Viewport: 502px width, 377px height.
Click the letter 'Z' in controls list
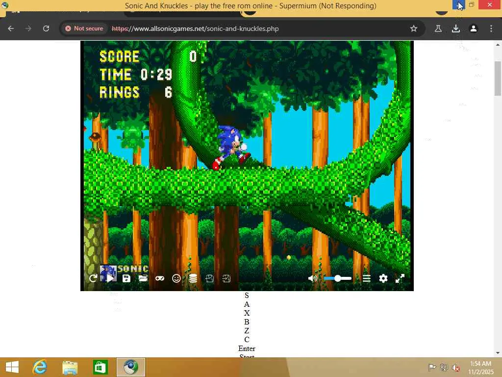(x=247, y=330)
